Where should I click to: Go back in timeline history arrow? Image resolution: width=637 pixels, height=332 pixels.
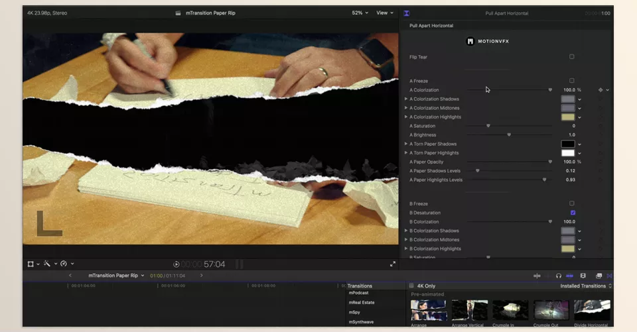point(70,275)
